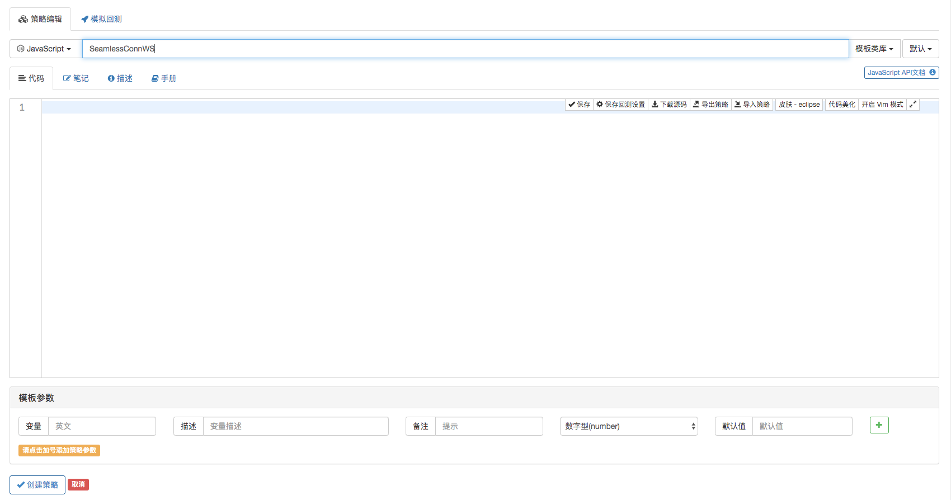This screenshot has width=951, height=500.
Task: Click 代码美化 to beautify code
Action: tap(842, 105)
